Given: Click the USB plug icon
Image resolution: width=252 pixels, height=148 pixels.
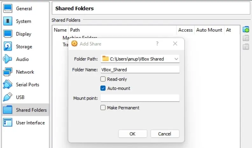Looking at the screenshot, I should pos(7,98).
